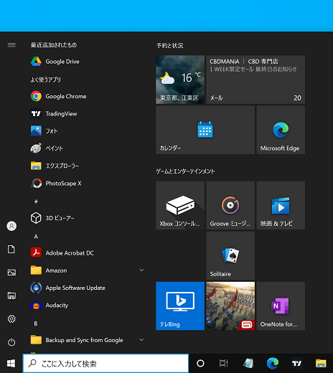333x373 pixels.
Task: Open Task View on taskbar
Action: tap(224, 364)
